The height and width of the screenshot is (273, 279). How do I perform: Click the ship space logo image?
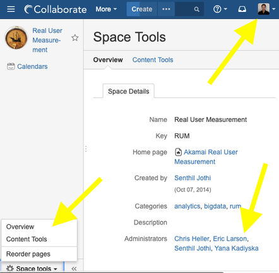16,38
